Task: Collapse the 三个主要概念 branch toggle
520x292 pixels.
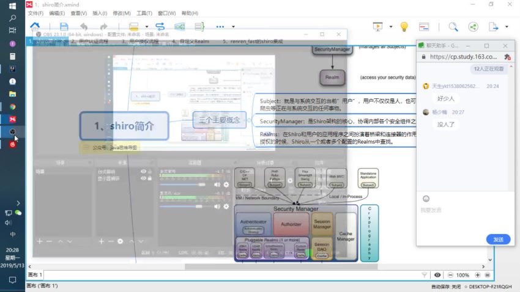Action: (249, 120)
